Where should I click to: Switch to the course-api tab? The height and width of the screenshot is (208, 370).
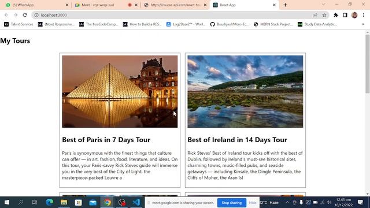pyautogui.click(x=175, y=5)
